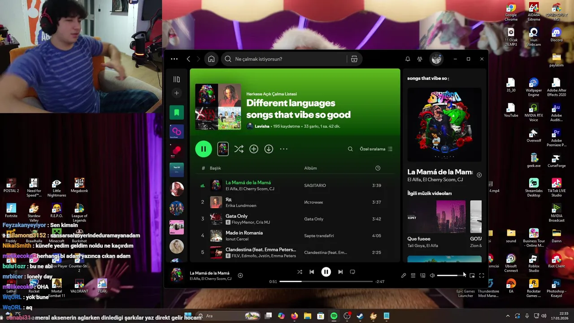This screenshot has width=574, height=323.
Task: Open the playlist owner 'Lavisha' profile
Action: [262, 127]
